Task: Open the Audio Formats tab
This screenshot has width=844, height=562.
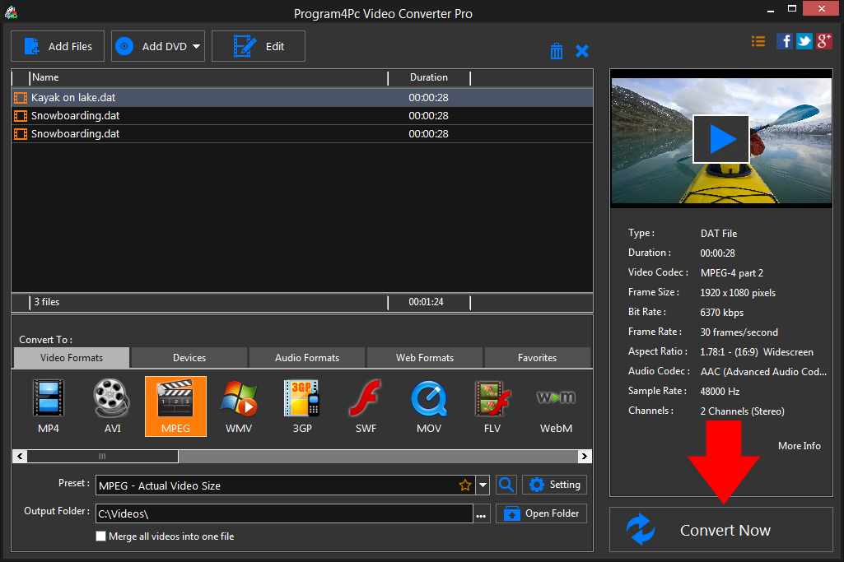Action: (x=306, y=358)
